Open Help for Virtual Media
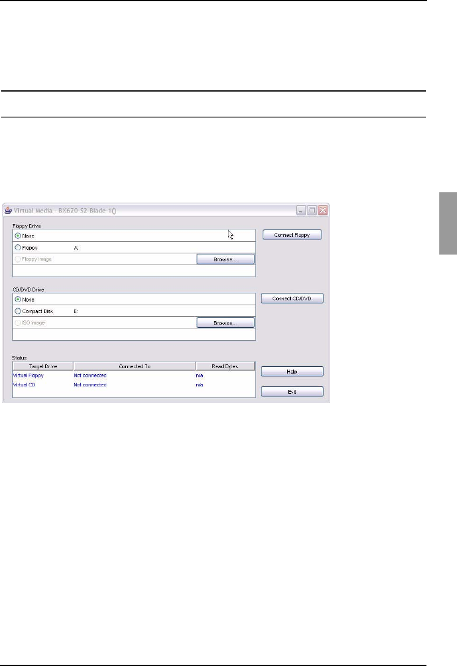 pyautogui.click(x=292, y=372)
